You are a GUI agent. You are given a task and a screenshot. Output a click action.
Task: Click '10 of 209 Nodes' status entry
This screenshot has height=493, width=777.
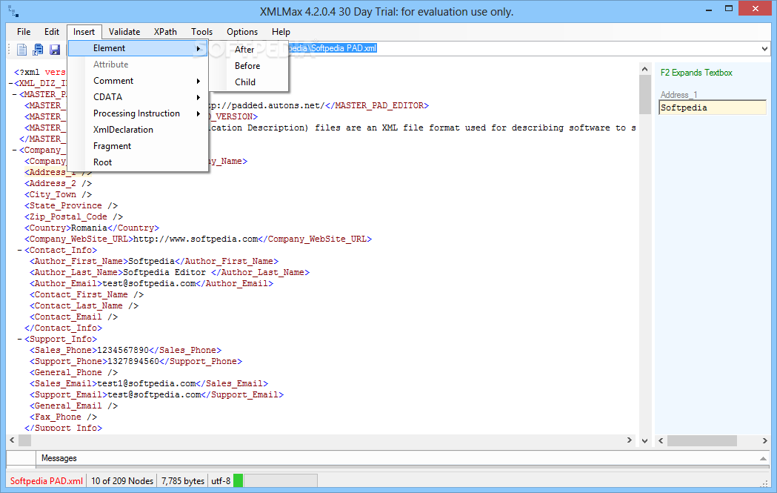coord(122,480)
